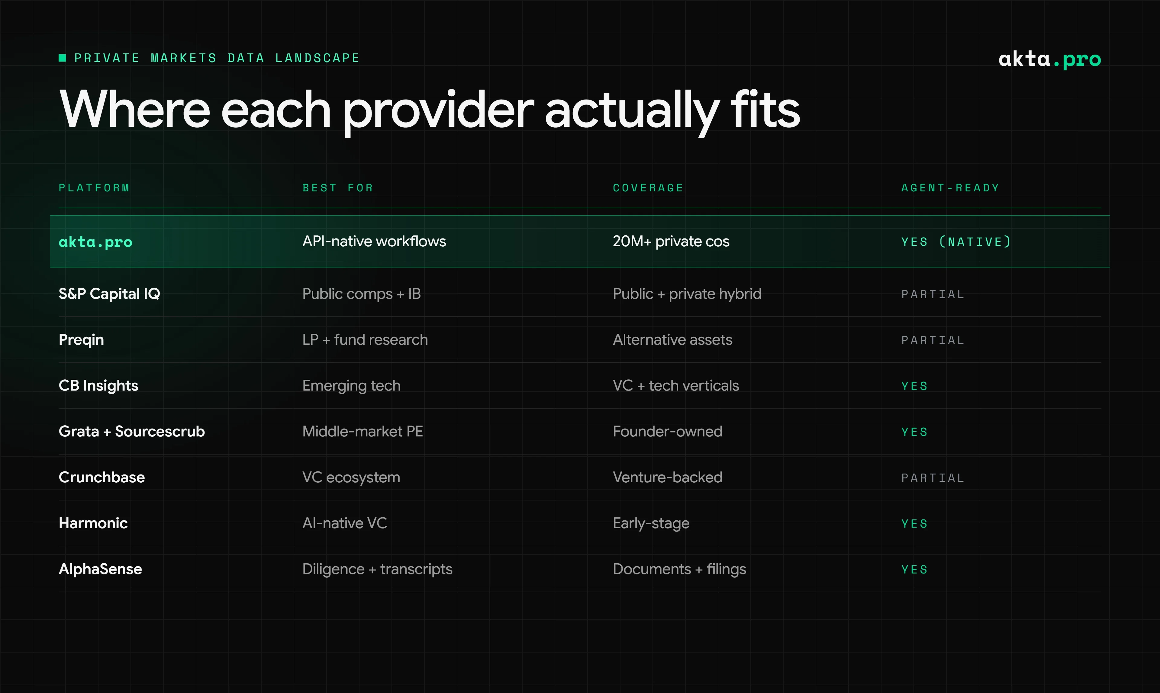Click 'Alternative assets' coverage cell
The width and height of the screenshot is (1160, 693).
point(672,340)
